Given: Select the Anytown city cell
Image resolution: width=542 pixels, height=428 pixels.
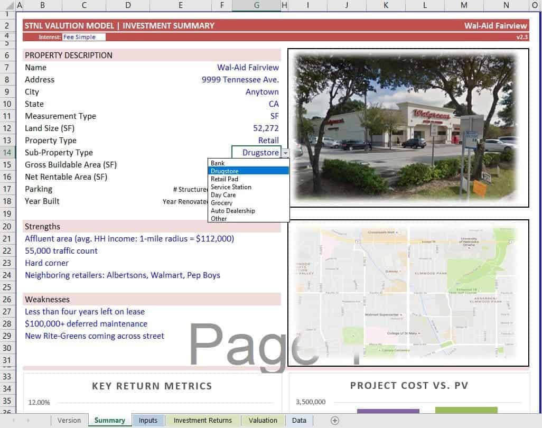Looking at the screenshot, I should click(x=262, y=92).
